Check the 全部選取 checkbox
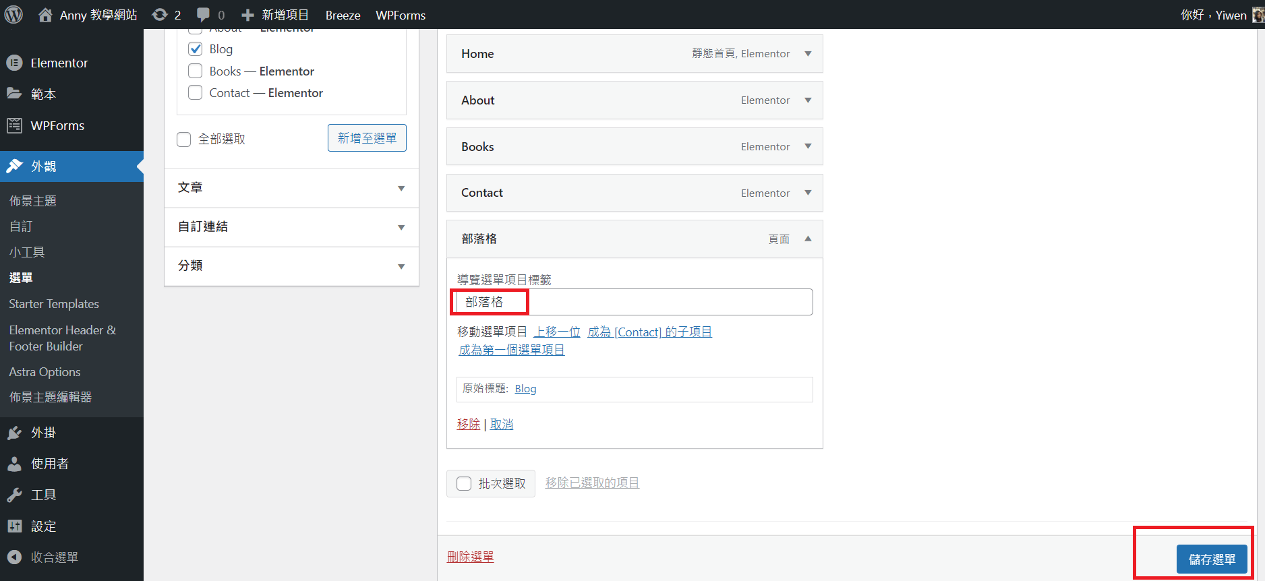The image size is (1265, 581). click(x=184, y=139)
